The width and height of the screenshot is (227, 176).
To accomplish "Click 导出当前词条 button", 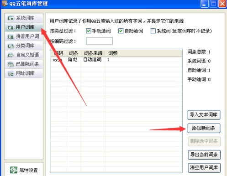I will [x=204, y=155].
